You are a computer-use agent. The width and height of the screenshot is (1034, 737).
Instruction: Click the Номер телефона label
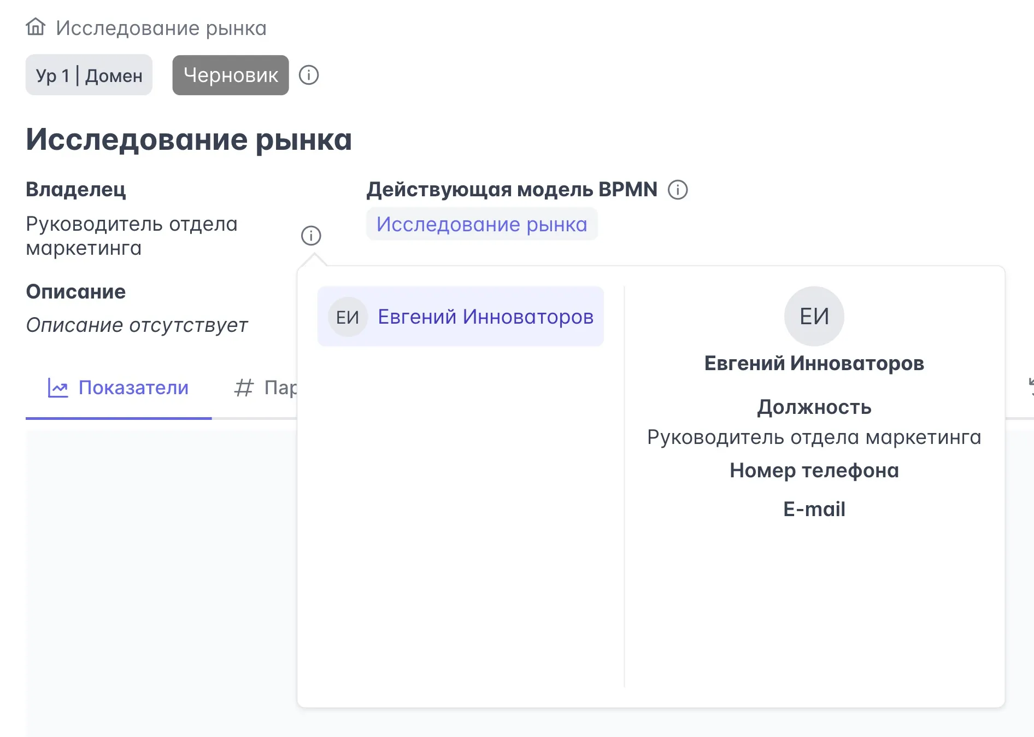(814, 471)
